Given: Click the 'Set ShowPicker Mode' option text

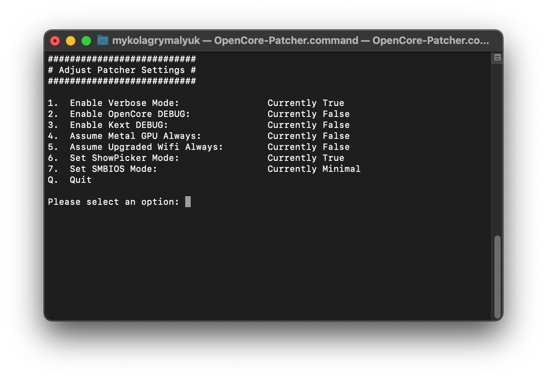Looking at the screenshot, I should [124, 158].
